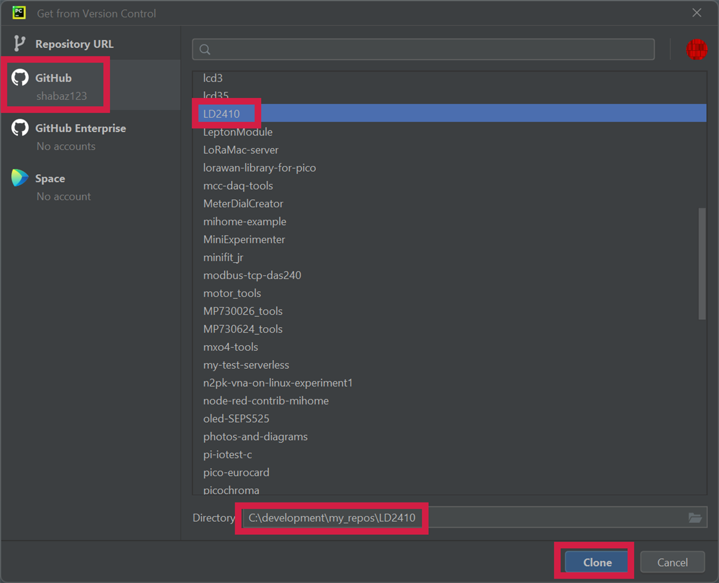This screenshot has width=719, height=583.
Task: Select the Repository URL branch icon
Action: click(x=19, y=44)
